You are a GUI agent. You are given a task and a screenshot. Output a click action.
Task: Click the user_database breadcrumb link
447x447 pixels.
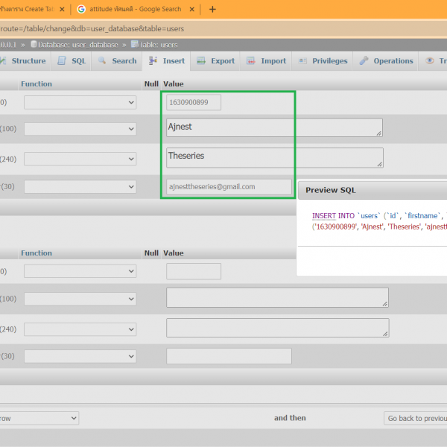[x=77, y=45]
